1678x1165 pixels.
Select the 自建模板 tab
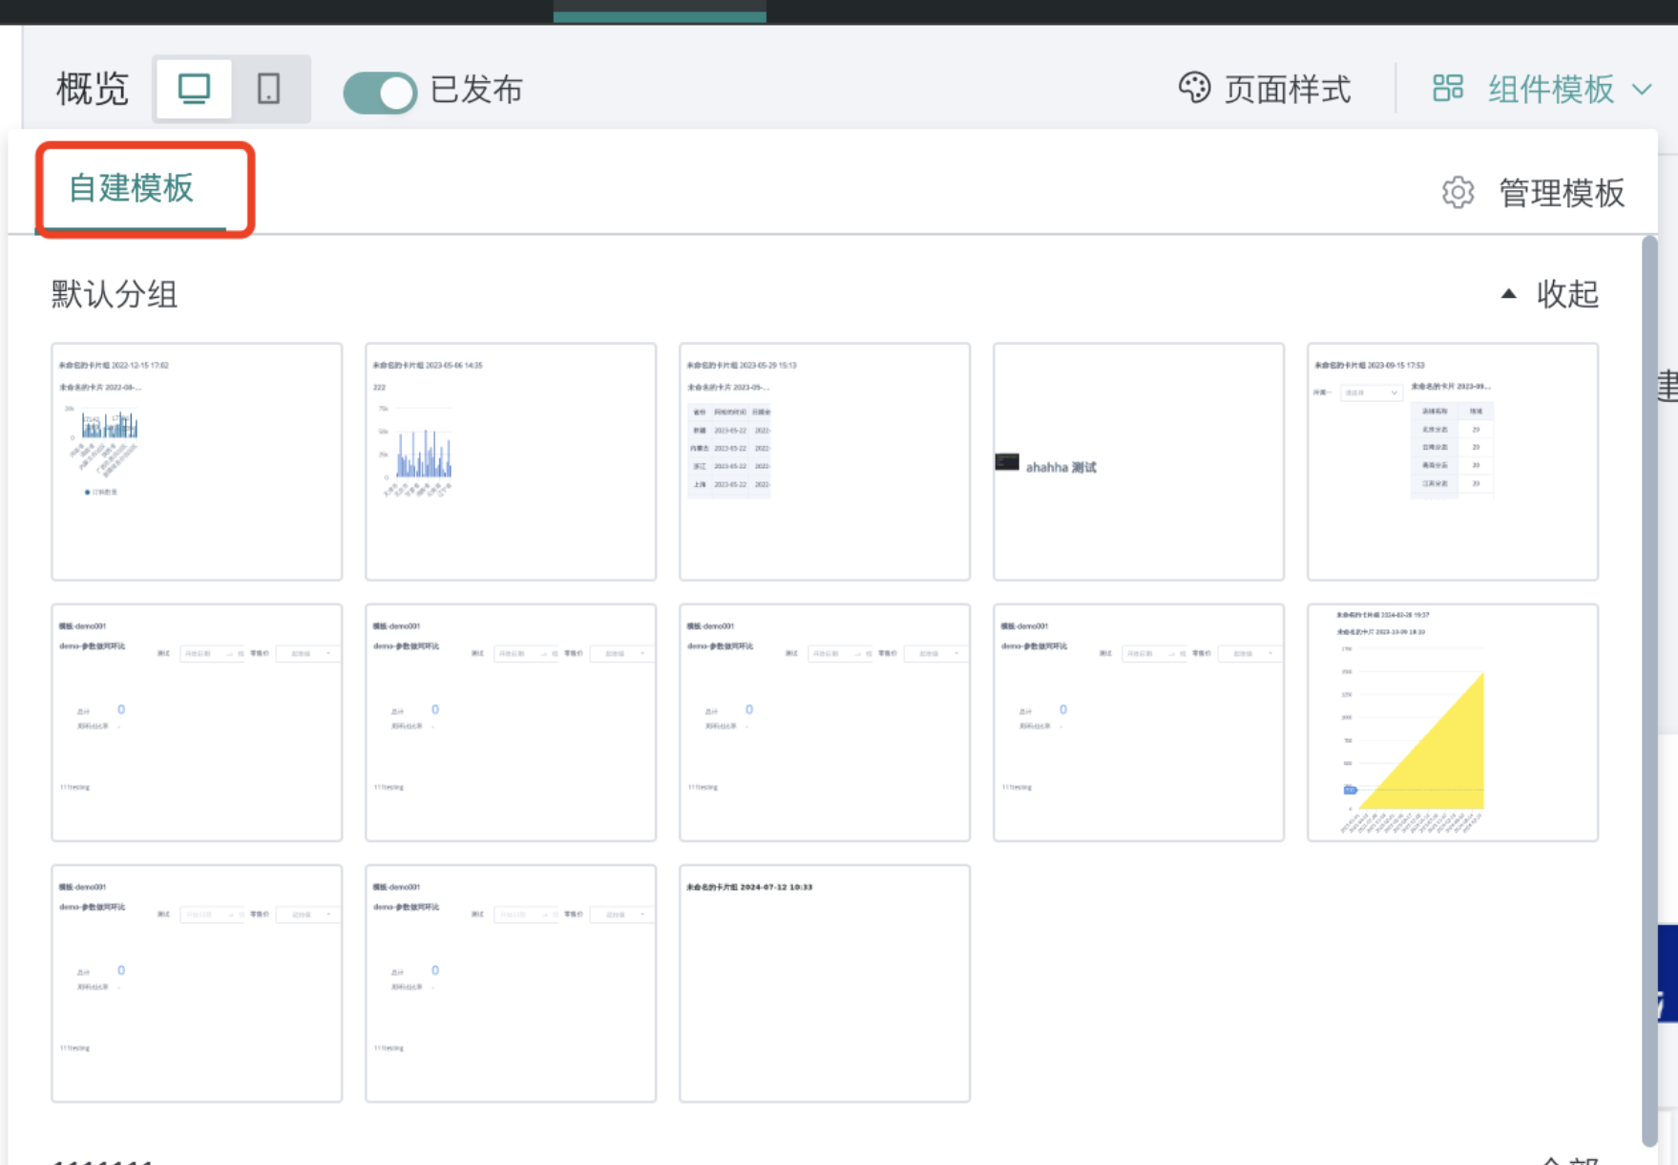tap(132, 188)
